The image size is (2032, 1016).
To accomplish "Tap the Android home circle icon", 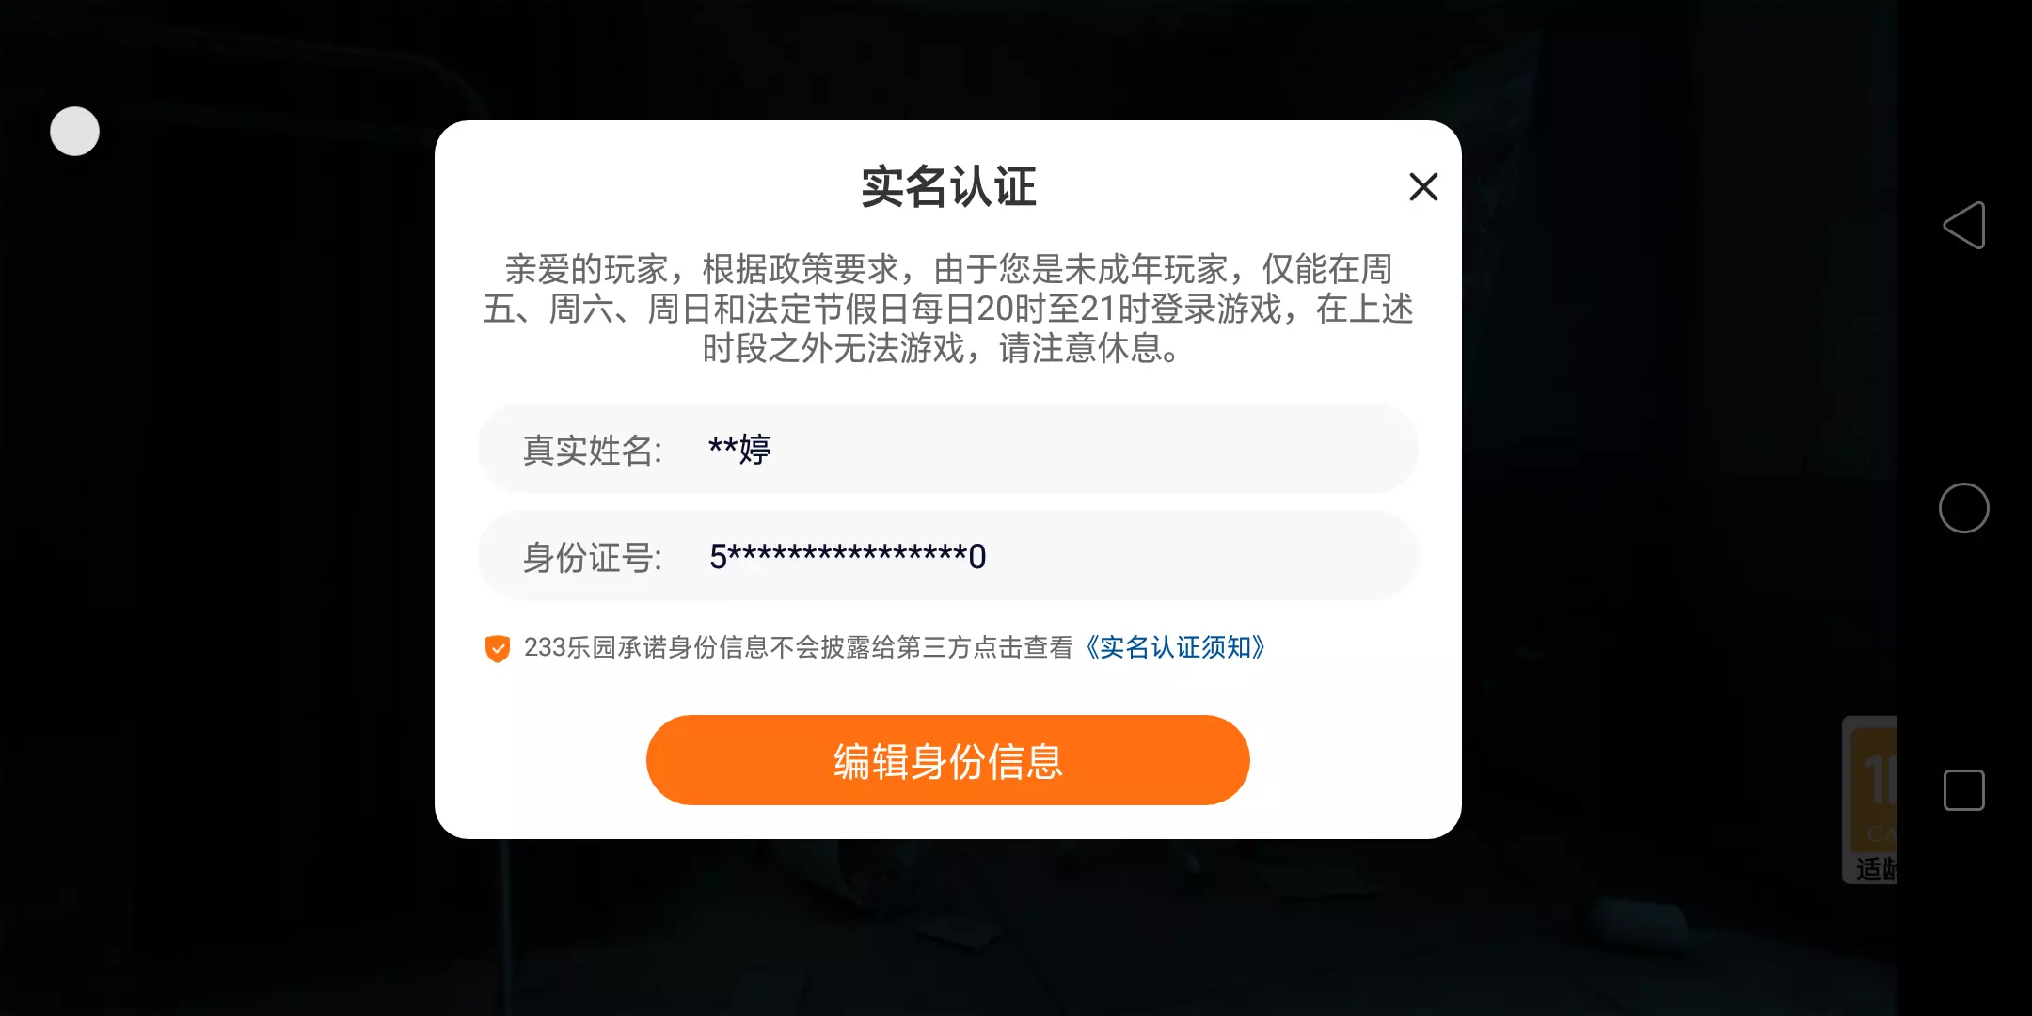I will coord(1964,508).
